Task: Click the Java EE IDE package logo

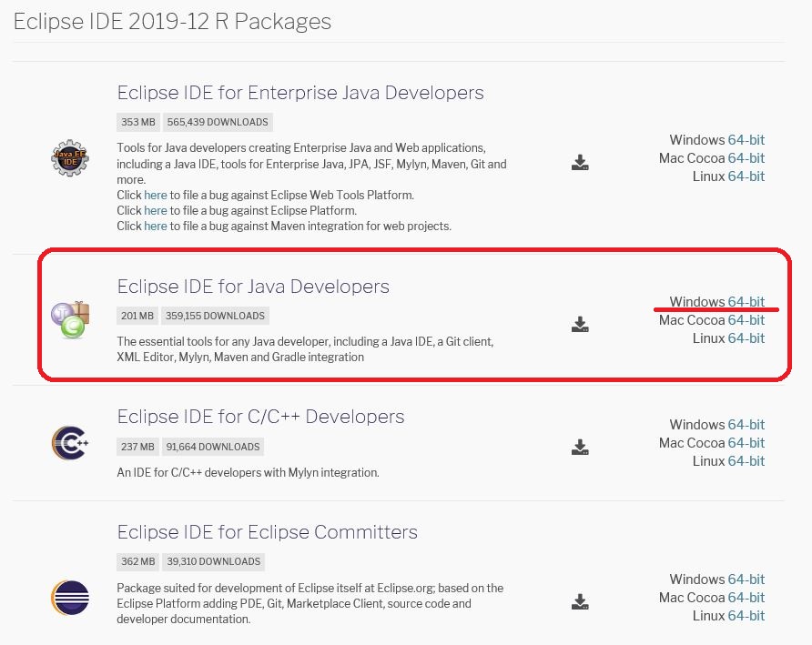Action: pyautogui.click(x=70, y=158)
